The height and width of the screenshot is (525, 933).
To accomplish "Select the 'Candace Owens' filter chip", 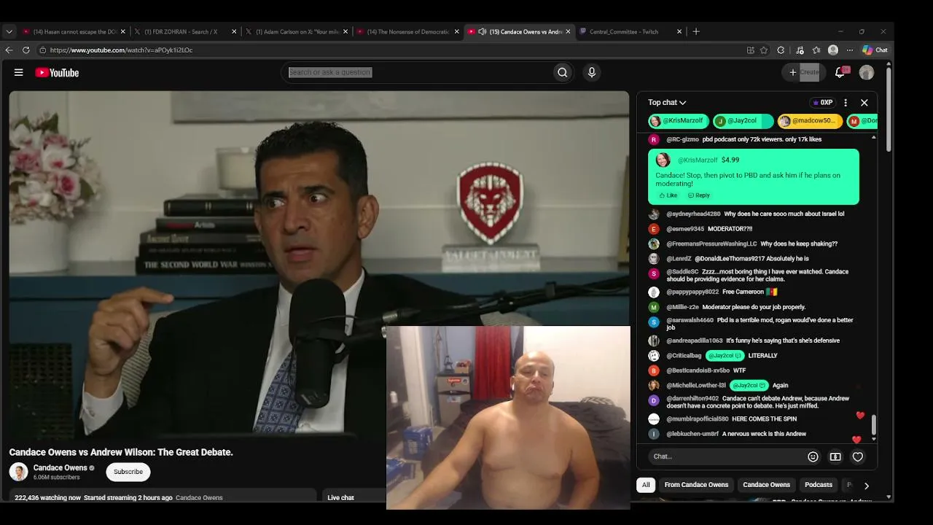I will coord(766,485).
